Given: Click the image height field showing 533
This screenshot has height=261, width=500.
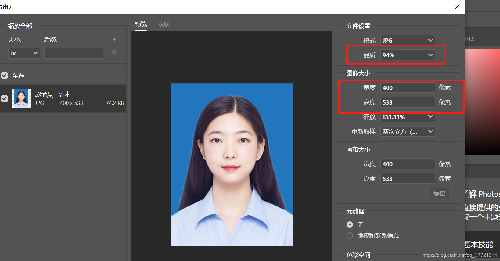Looking at the screenshot, I should pos(408,102).
